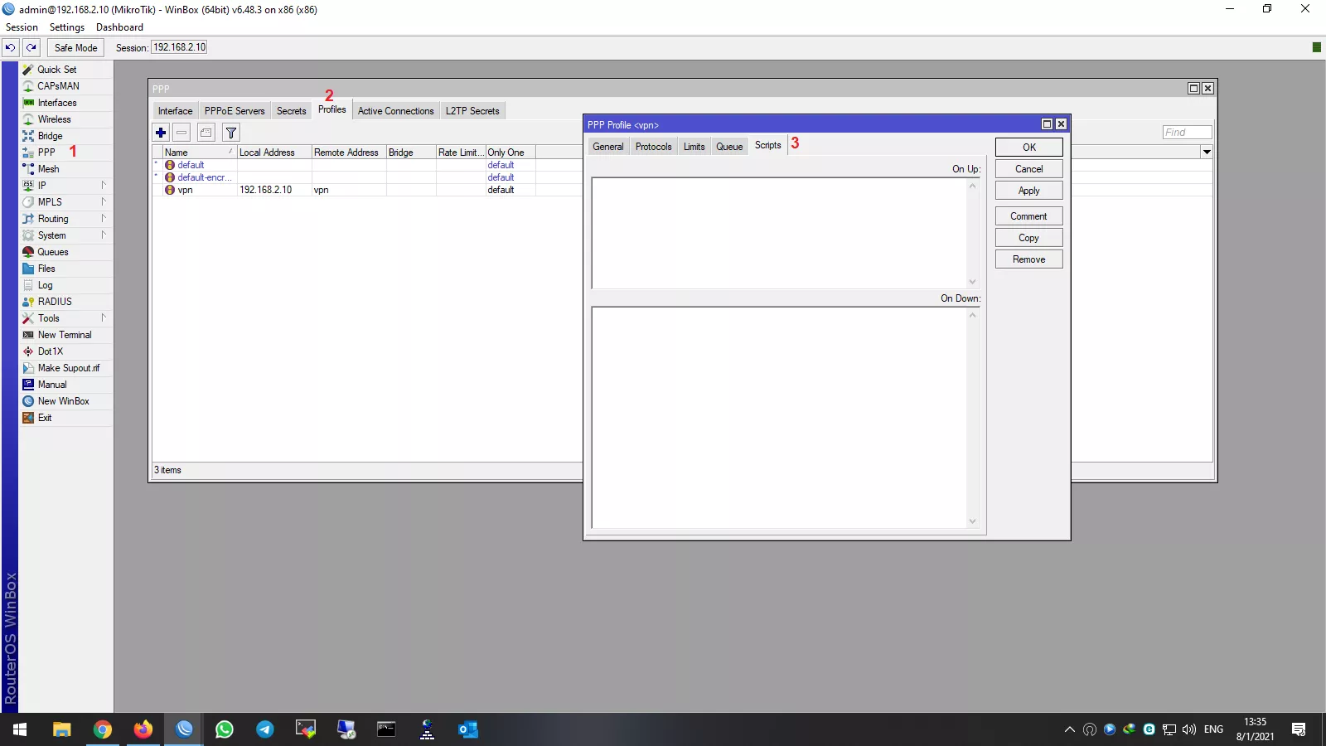This screenshot has width=1326, height=746.
Task: Open Interfaces in the sidebar
Action: (57, 103)
